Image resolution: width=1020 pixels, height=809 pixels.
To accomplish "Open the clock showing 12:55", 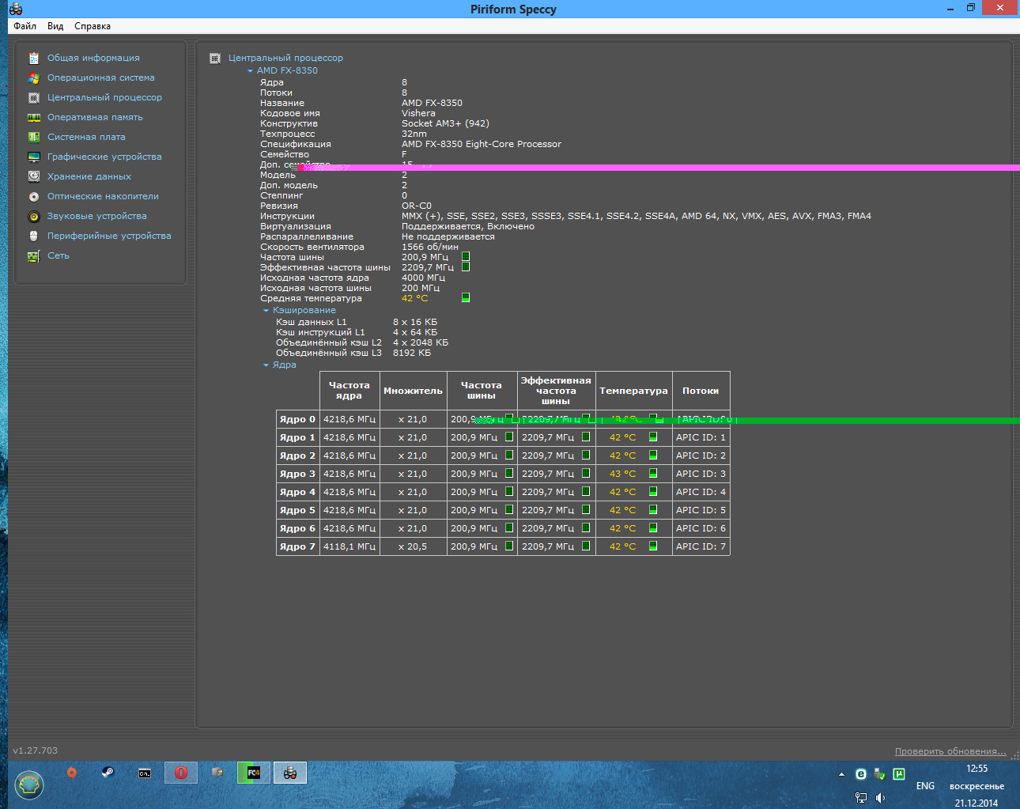I will 977,769.
